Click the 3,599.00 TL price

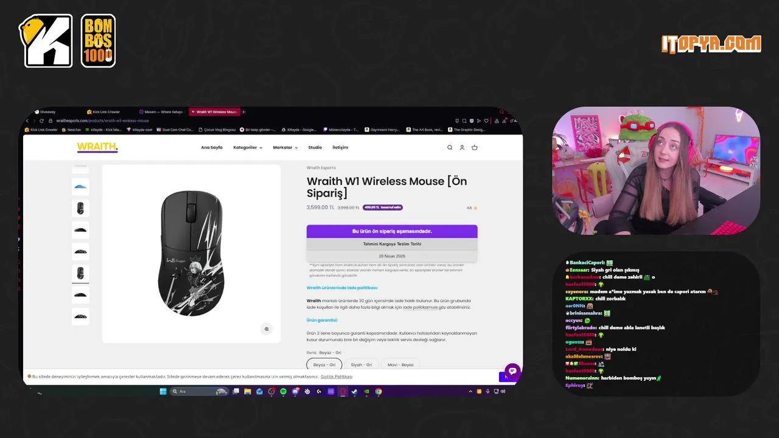point(320,207)
